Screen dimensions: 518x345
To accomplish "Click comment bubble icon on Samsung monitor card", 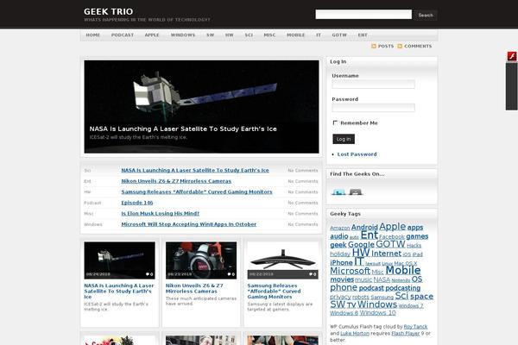I will [311, 274].
